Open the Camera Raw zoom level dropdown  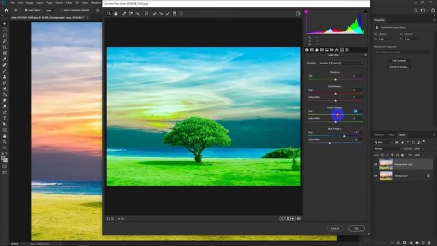[129, 219]
